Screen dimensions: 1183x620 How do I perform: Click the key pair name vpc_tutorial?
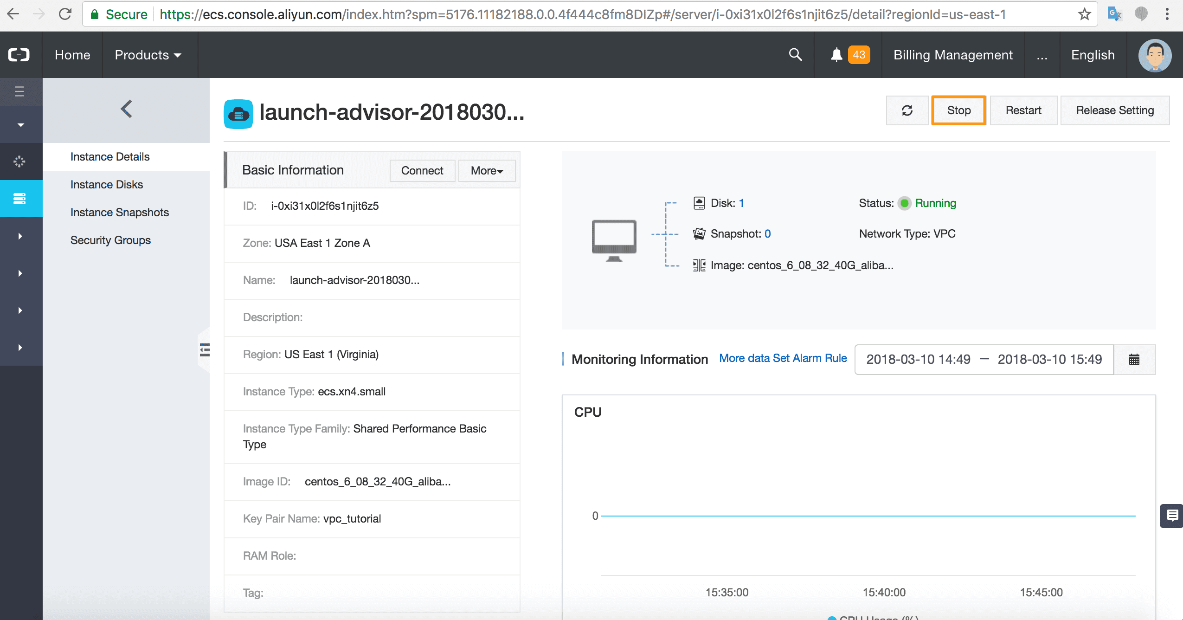[352, 519]
